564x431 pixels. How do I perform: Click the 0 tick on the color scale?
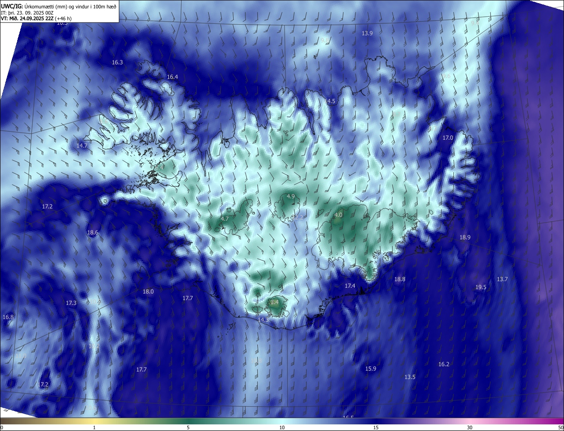coord(2,428)
